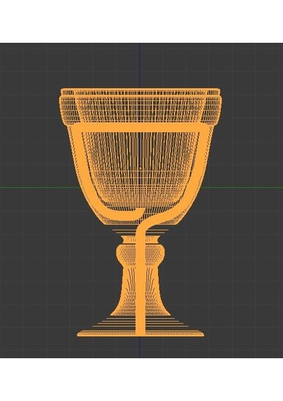This screenshot has width=283, height=401.
Task: Click the thick horizontal band across the bowl
Action: tap(140, 128)
